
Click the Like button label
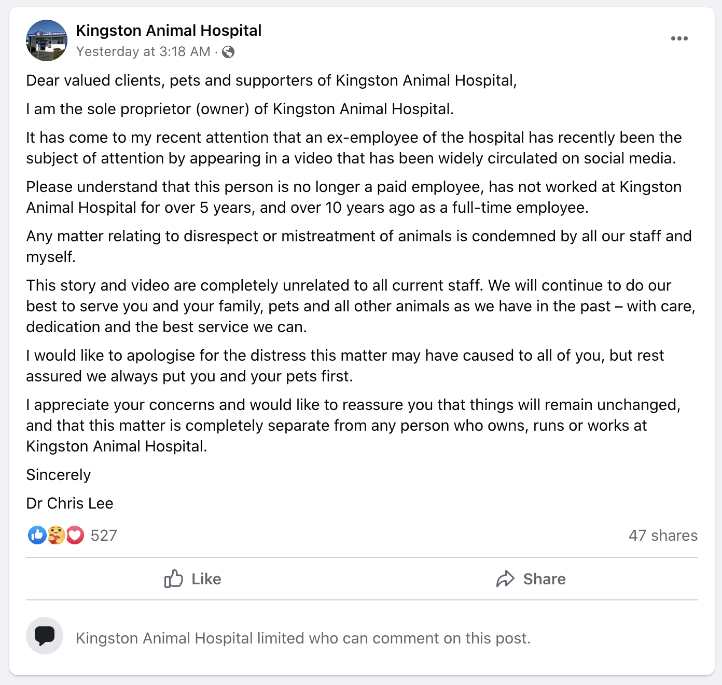pos(205,579)
